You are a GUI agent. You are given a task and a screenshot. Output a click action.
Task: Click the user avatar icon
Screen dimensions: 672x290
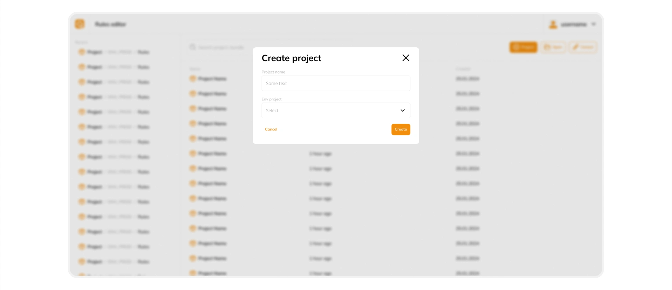point(553,24)
